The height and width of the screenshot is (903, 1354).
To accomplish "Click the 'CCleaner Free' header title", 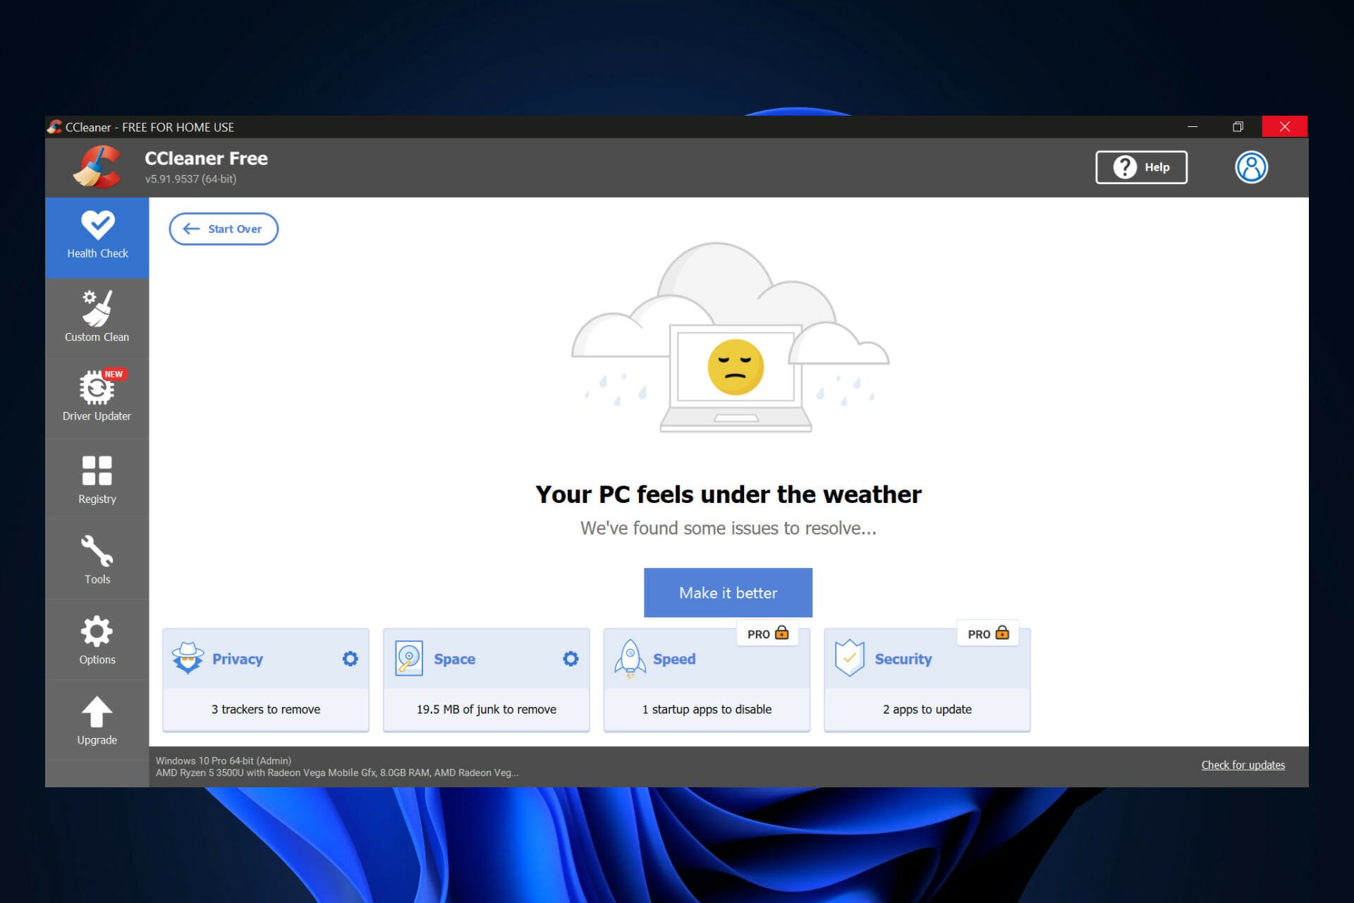I will [x=206, y=159].
